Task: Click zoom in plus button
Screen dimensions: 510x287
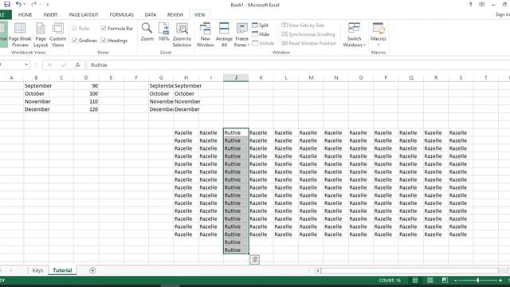Action: pyautogui.click(x=500, y=280)
